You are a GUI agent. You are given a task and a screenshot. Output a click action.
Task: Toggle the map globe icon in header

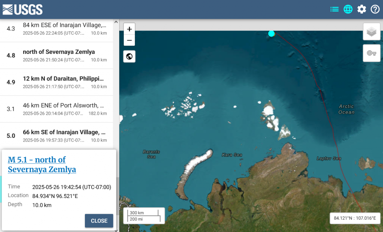click(x=348, y=9)
